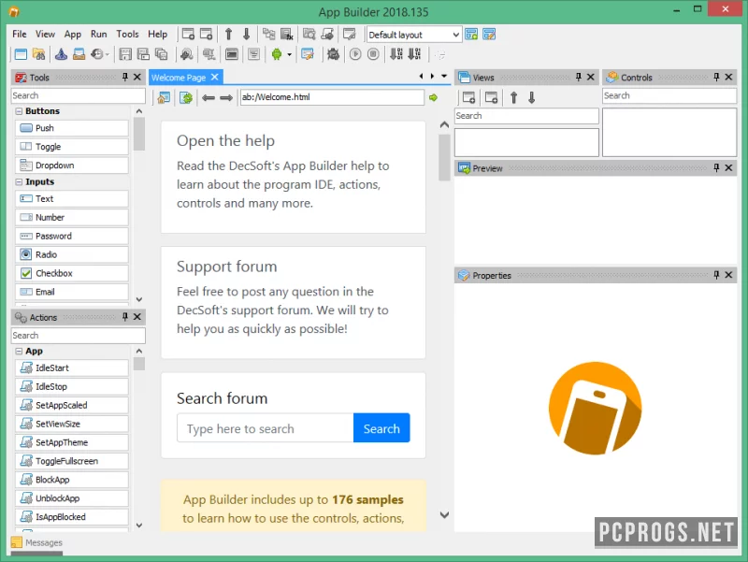Click the save layout icon beside layout dropdown
The width and height of the screenshot is (748, 562).
471,34
